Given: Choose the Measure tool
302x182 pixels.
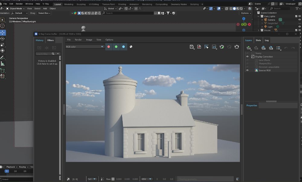Looking at the screenshot, I should click(2, 64).
